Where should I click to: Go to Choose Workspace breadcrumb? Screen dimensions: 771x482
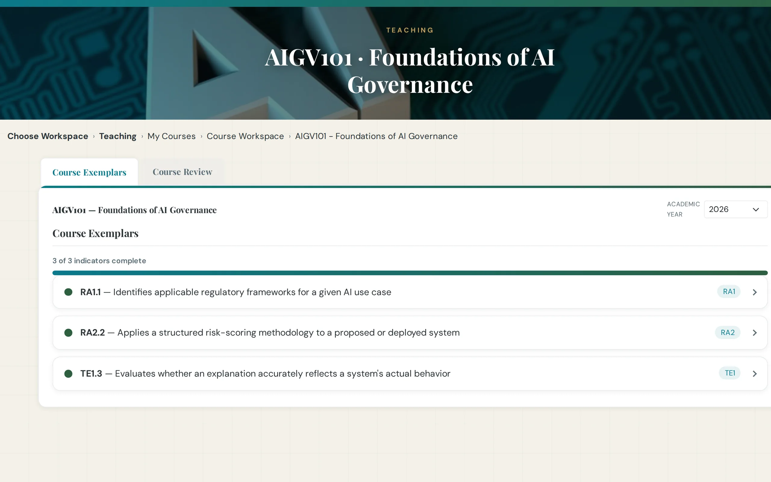click(x=48, y=136)
